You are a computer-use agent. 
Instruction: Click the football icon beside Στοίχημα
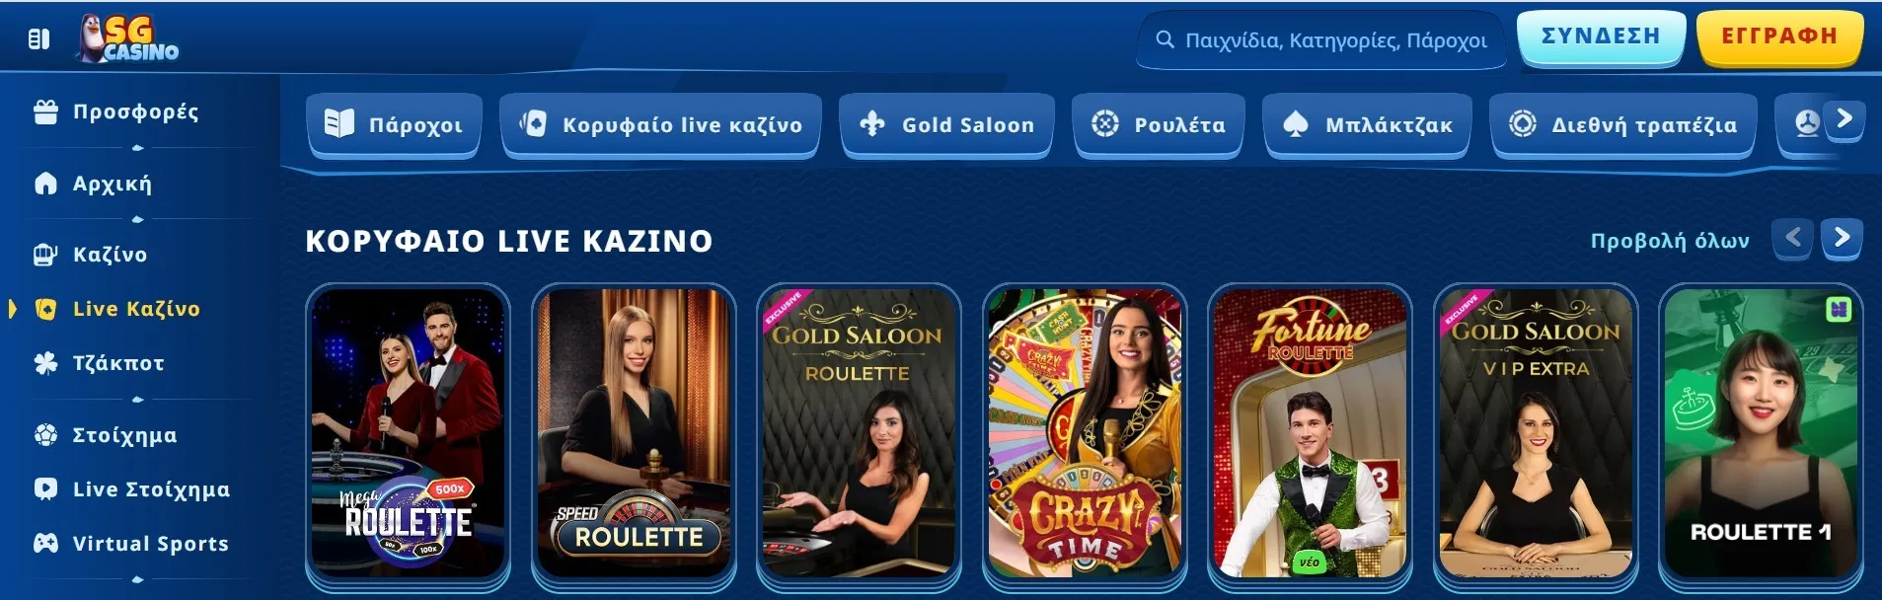pos(45,435)
